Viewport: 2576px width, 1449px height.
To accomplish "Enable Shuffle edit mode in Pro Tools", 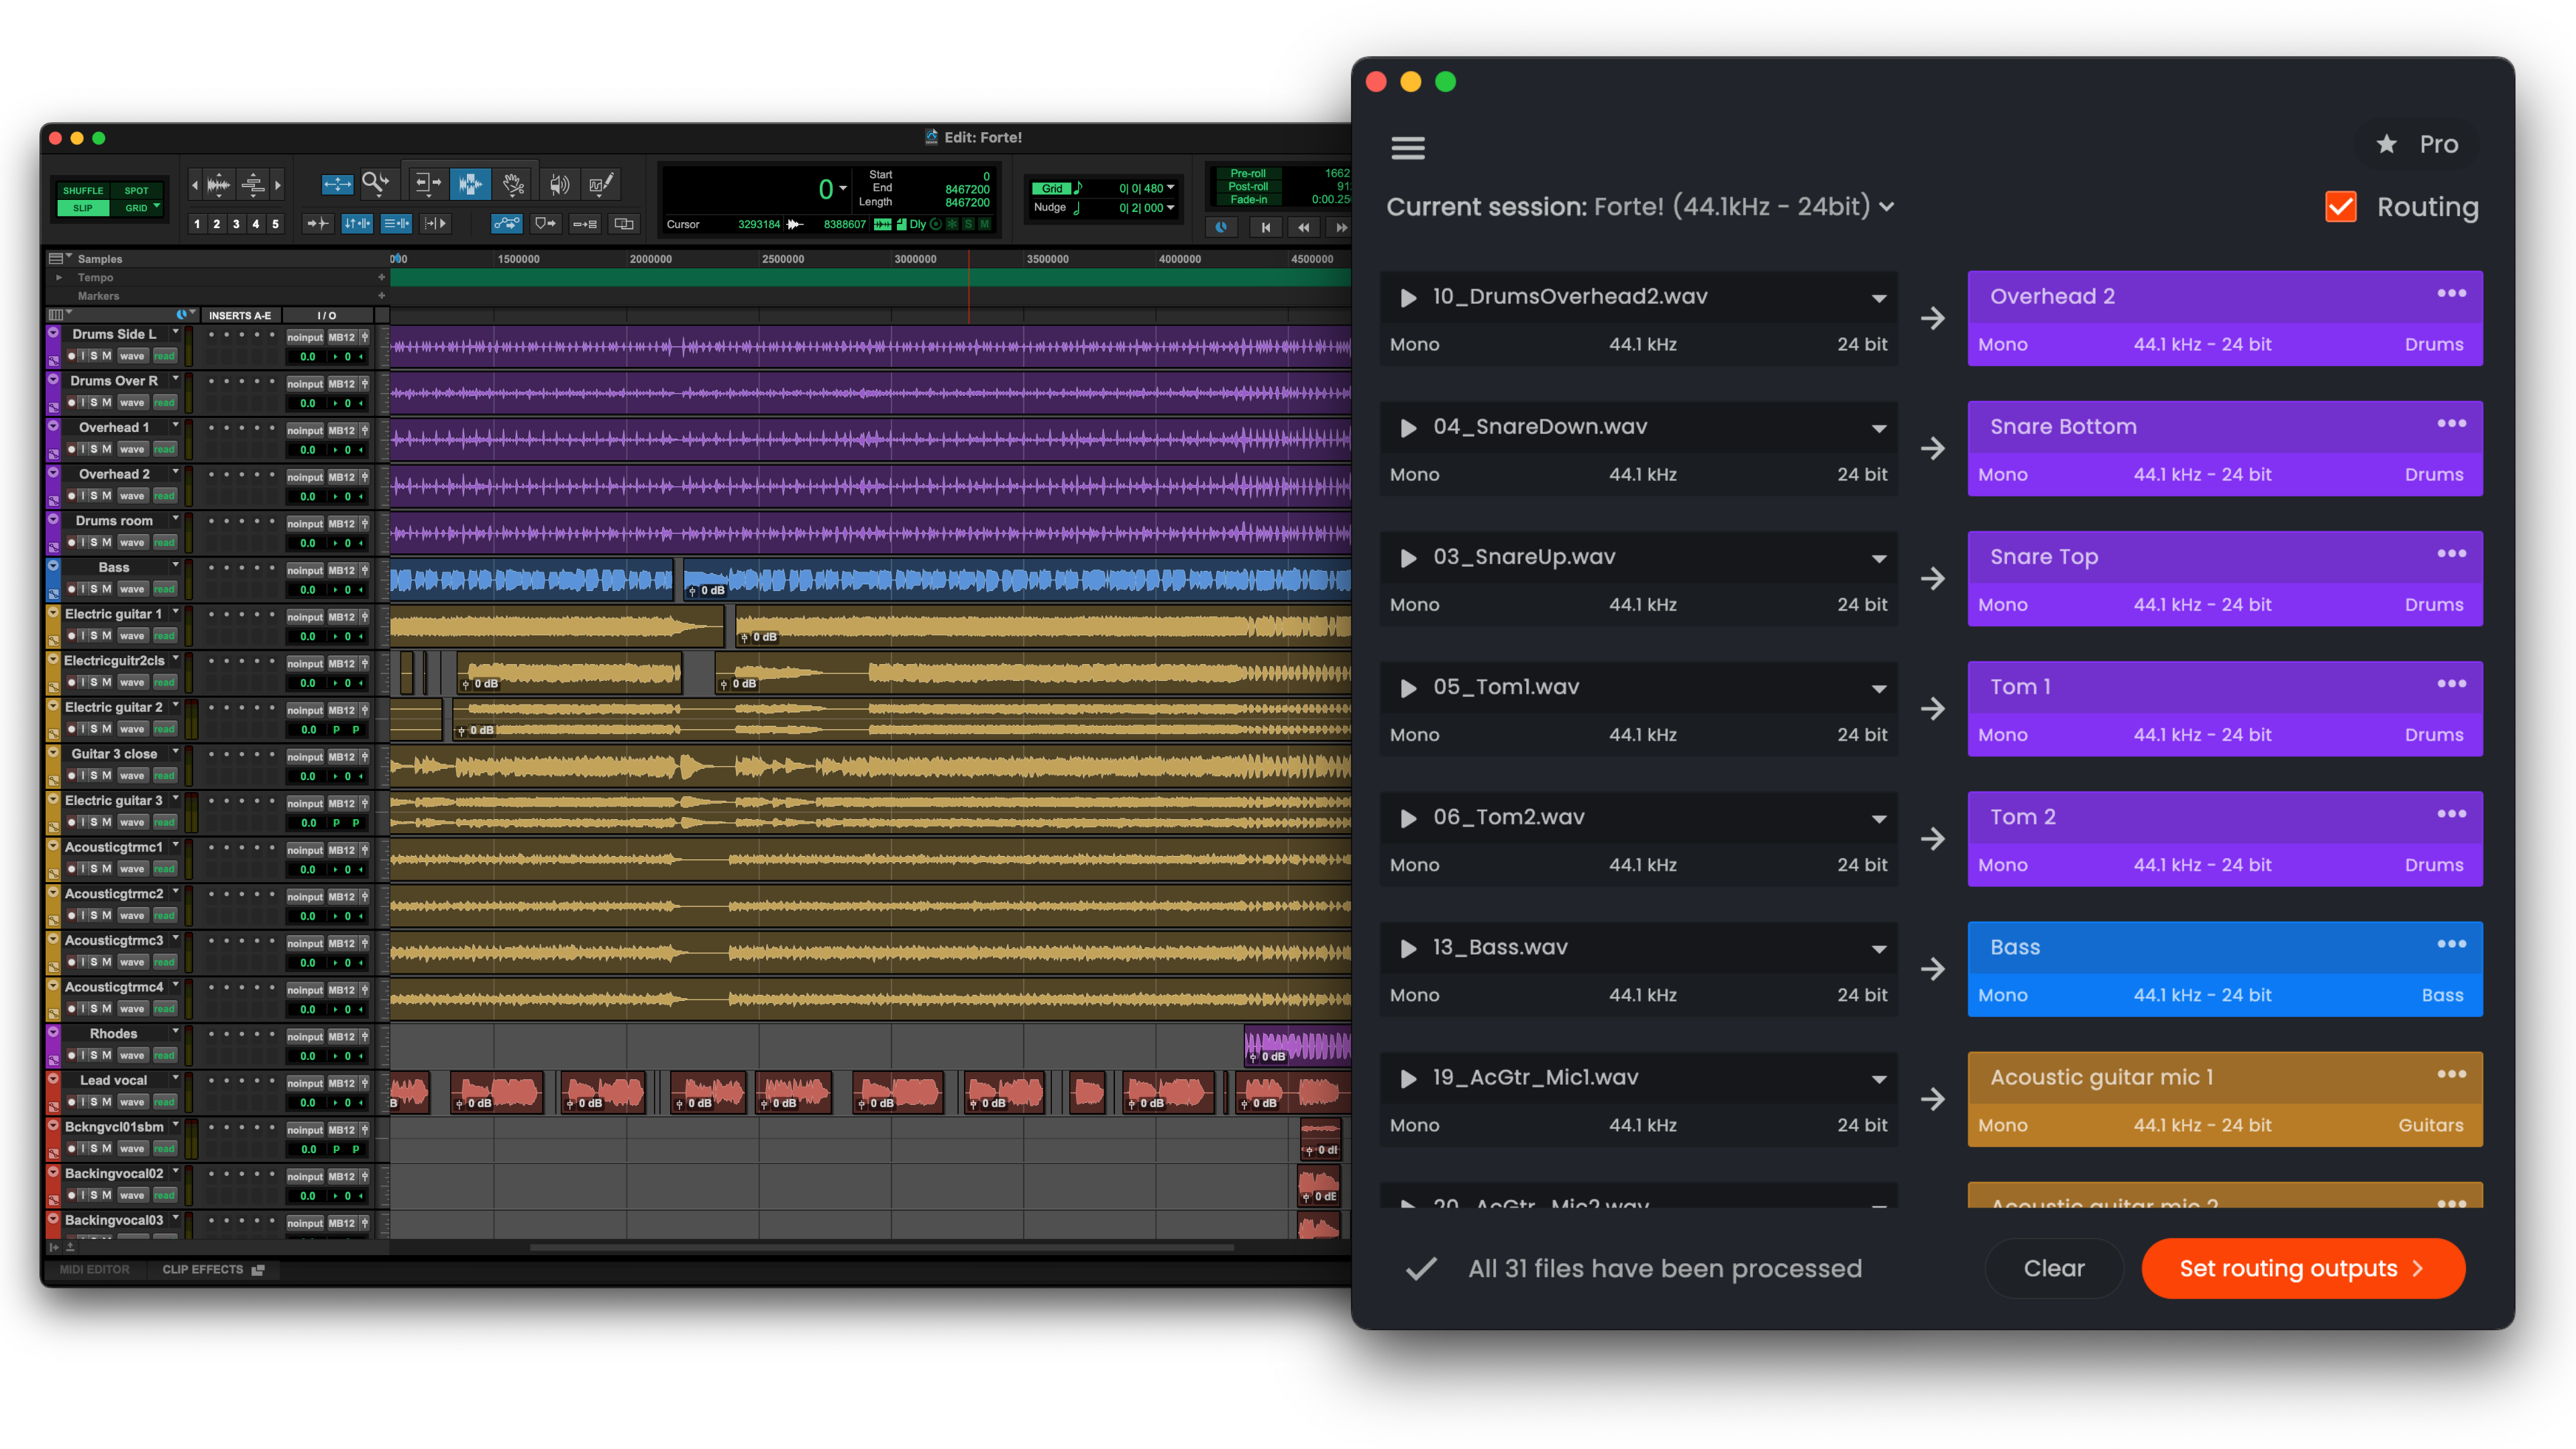I will point(83,190).
